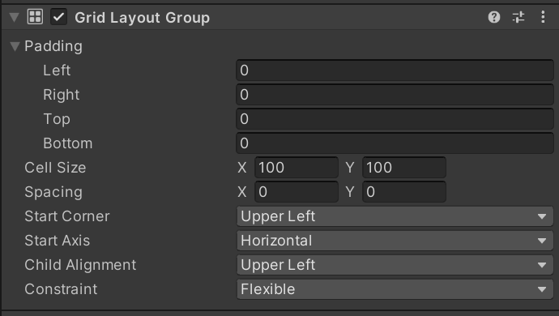
Task: Click the Left padding input field
Action: 395,70
